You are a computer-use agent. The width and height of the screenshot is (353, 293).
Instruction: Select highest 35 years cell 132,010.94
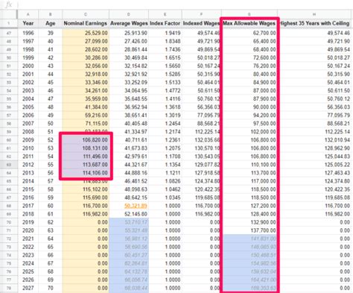(314, 140)
